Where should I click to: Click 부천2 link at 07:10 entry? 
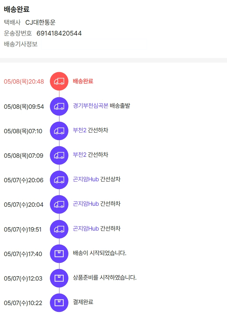[80, 130]
